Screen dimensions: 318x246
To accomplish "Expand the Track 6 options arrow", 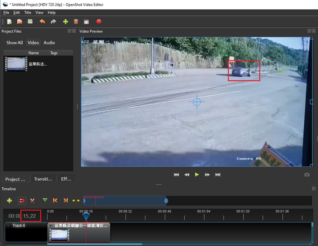I will tap(9, 226).
